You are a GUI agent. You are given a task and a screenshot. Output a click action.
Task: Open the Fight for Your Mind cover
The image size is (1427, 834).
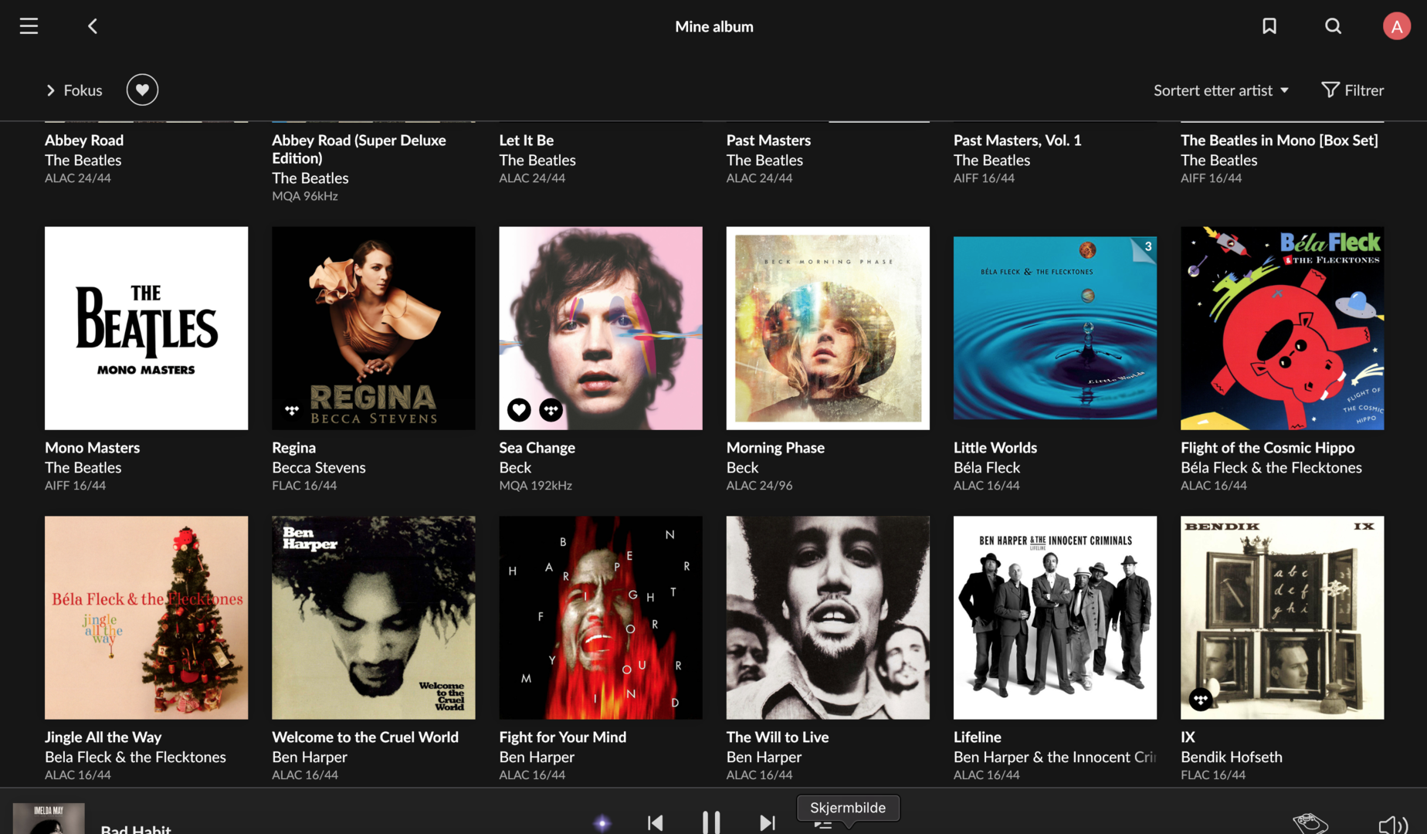(601, 618)
